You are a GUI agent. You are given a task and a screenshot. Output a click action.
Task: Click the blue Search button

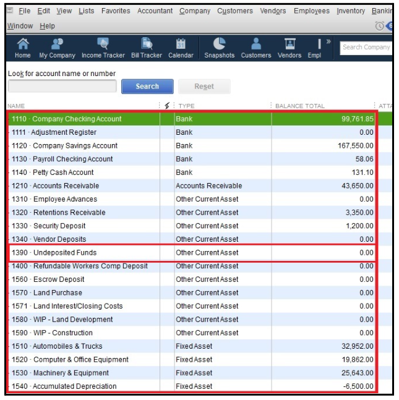[x=147, y=87]
